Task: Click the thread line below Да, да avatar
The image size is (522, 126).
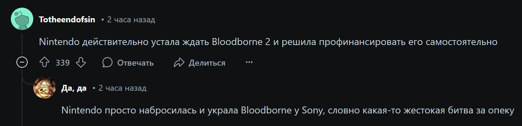Action: (x=44, y=112)
